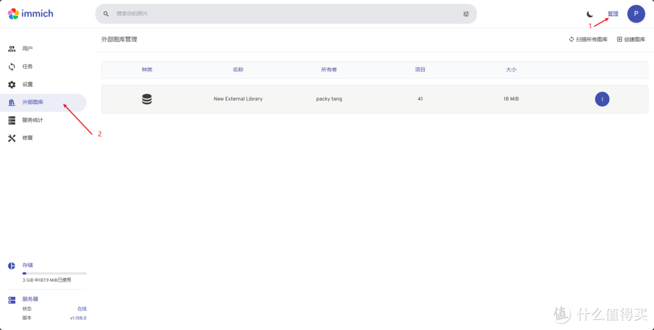Open the three-dot menu for New External Library
654x330 pixels.
[602, 99]
